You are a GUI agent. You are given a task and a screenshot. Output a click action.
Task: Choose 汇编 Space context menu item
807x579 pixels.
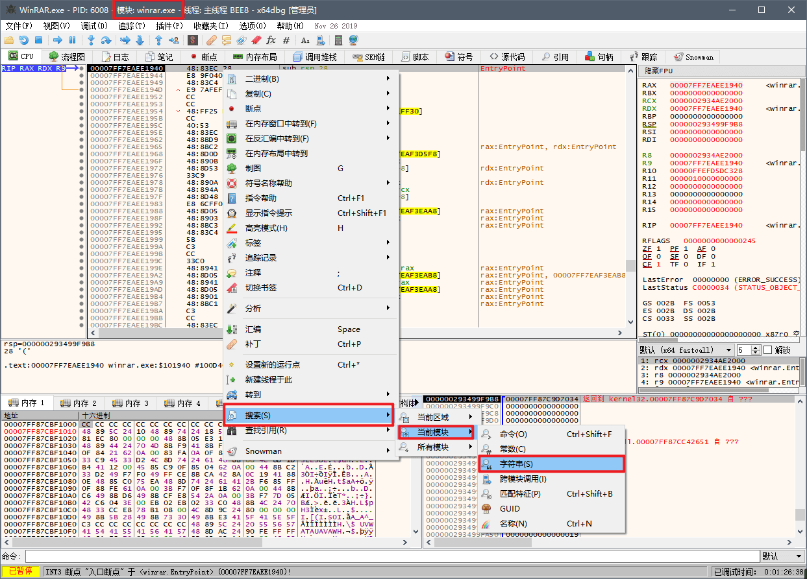coord(312,329)
